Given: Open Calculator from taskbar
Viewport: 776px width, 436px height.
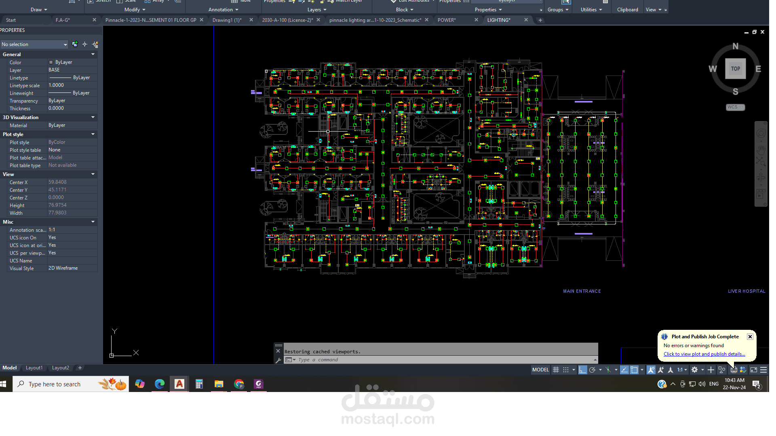Looking at the screenshot, I should (x=199, y=384).
